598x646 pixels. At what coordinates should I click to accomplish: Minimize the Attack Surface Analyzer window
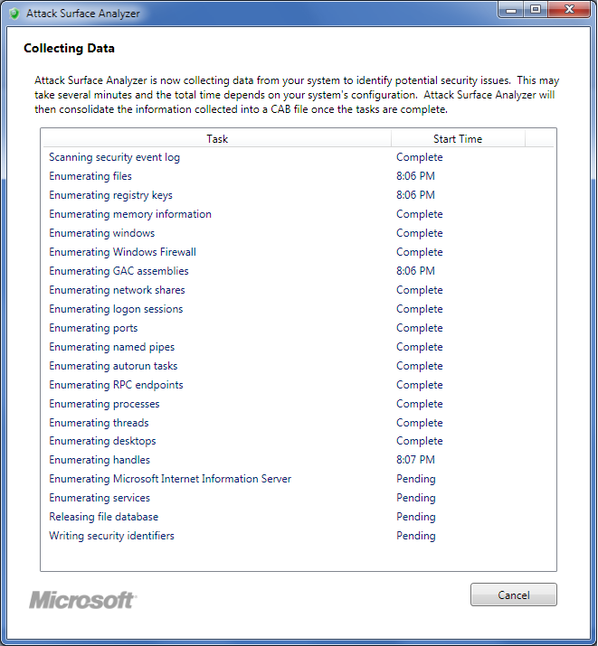[x=511, y=10]
